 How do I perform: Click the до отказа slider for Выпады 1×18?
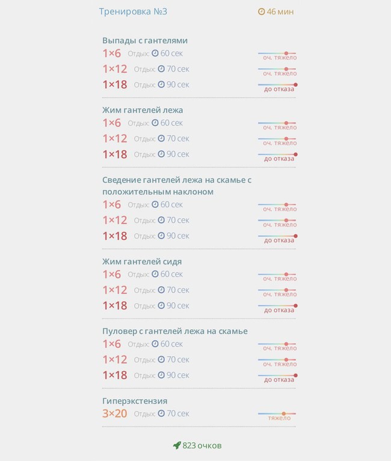(x=278, y=85)
